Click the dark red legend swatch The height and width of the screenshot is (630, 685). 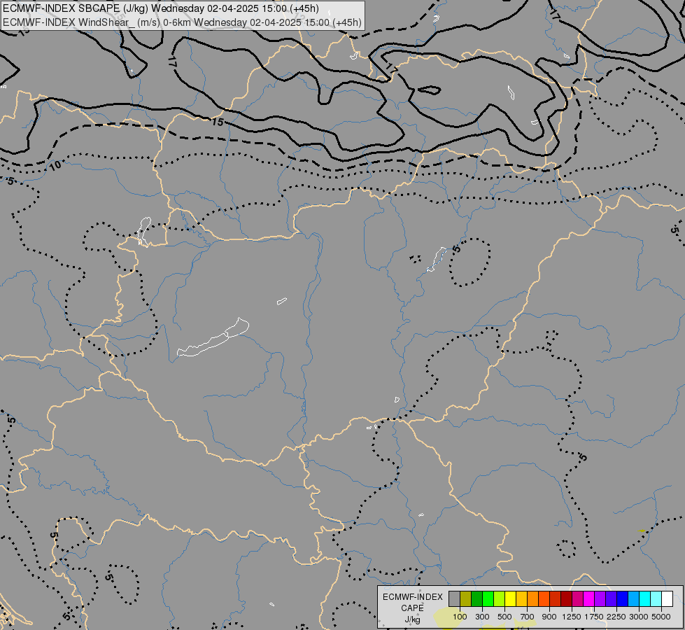point(566,599)
